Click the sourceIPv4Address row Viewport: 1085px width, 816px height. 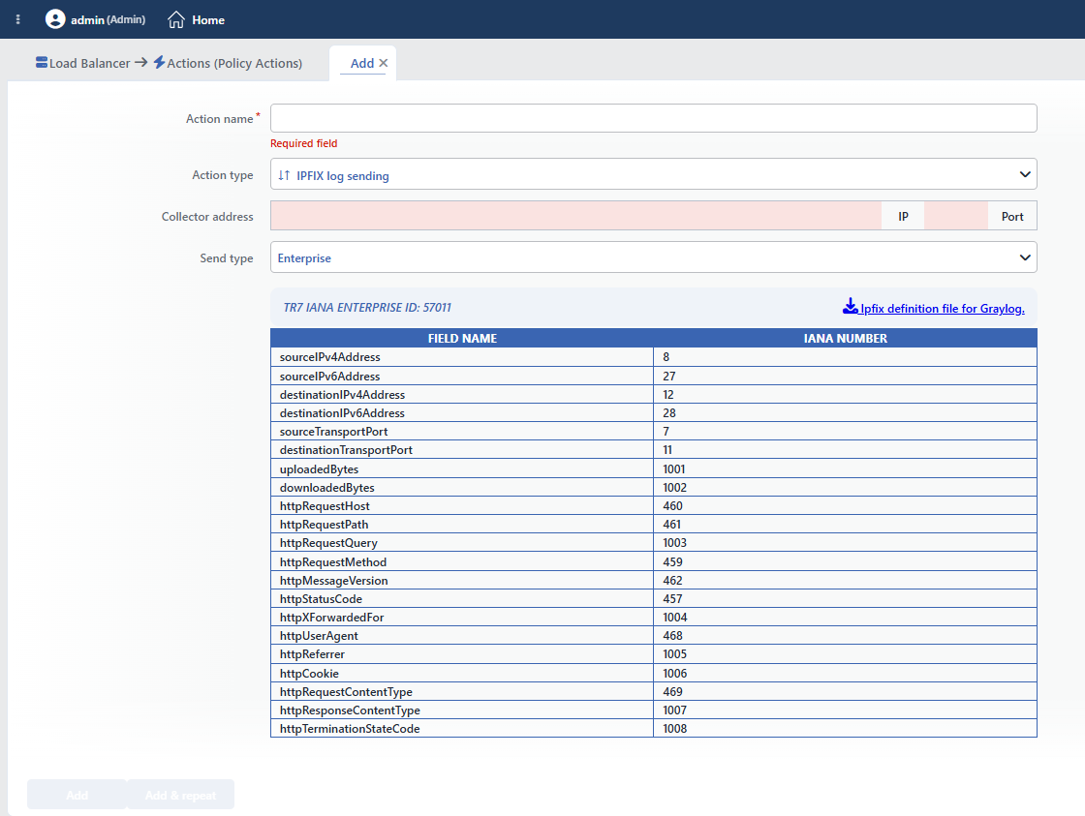click(653, 357)
